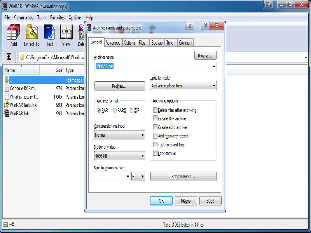Tick the Lock archive checkbox
311x233 pixels.
click(x=155, y=153)
